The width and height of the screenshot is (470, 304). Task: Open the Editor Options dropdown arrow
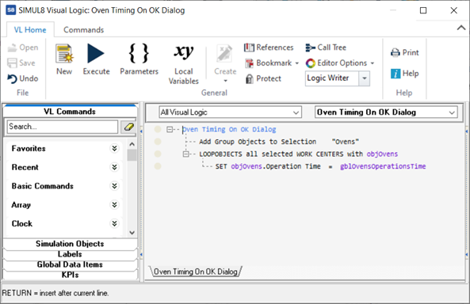coord(373,63)
